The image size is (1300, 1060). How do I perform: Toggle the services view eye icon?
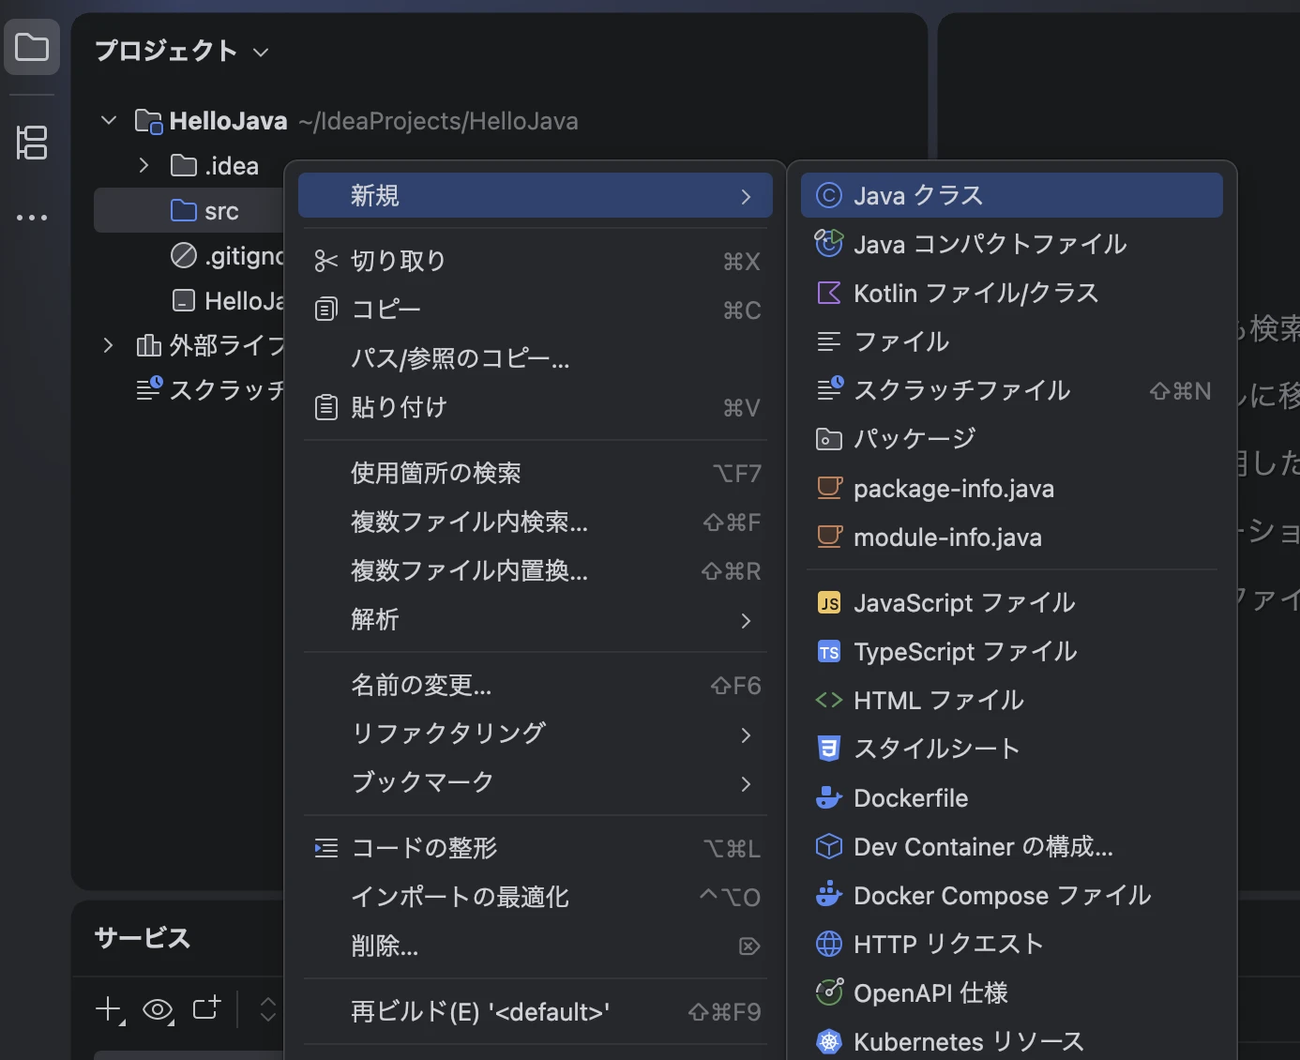tap(158, 1010)
